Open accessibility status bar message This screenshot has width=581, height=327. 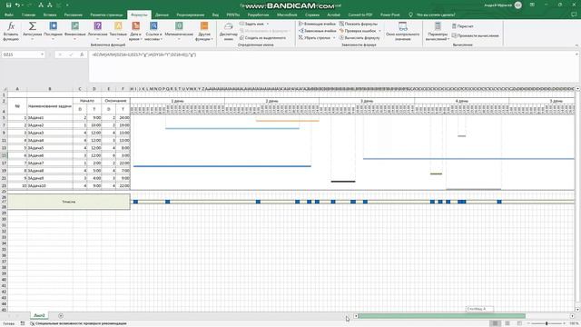point(78,323)
